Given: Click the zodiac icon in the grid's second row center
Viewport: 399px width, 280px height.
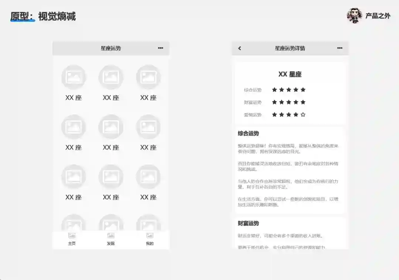Looking at the screenshot, I should (110, 126).
